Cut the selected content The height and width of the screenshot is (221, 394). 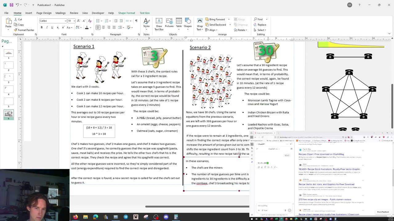tap(18, 19)
